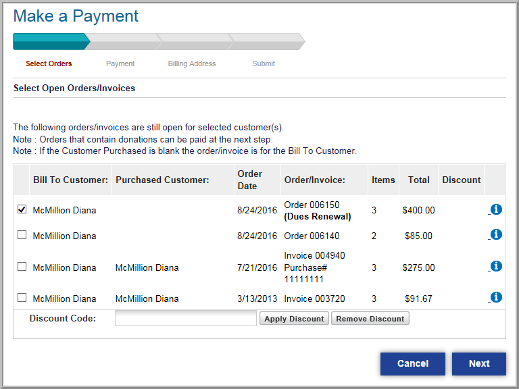Image resolution: width=519 pixels, height=389 pixels.
Task: Select the $400.00 total cell
Action: pyautogui.click(x=418, y=211)
